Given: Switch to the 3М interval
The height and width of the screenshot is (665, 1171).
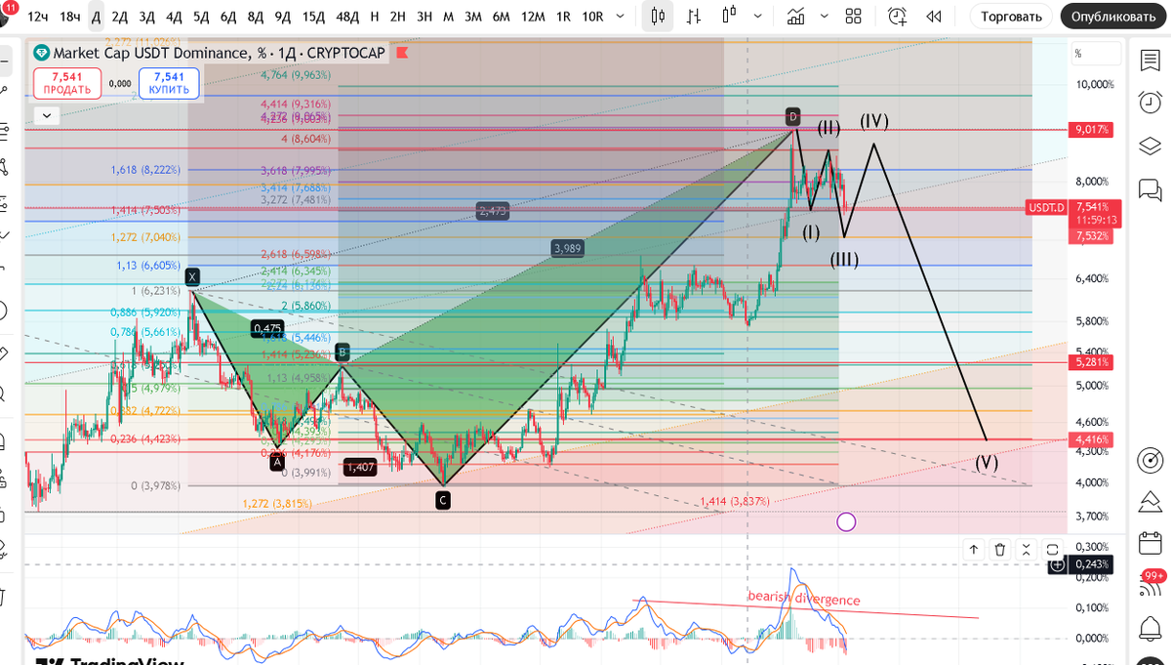Looking at the screenshot, I should (x=472, y=16).
